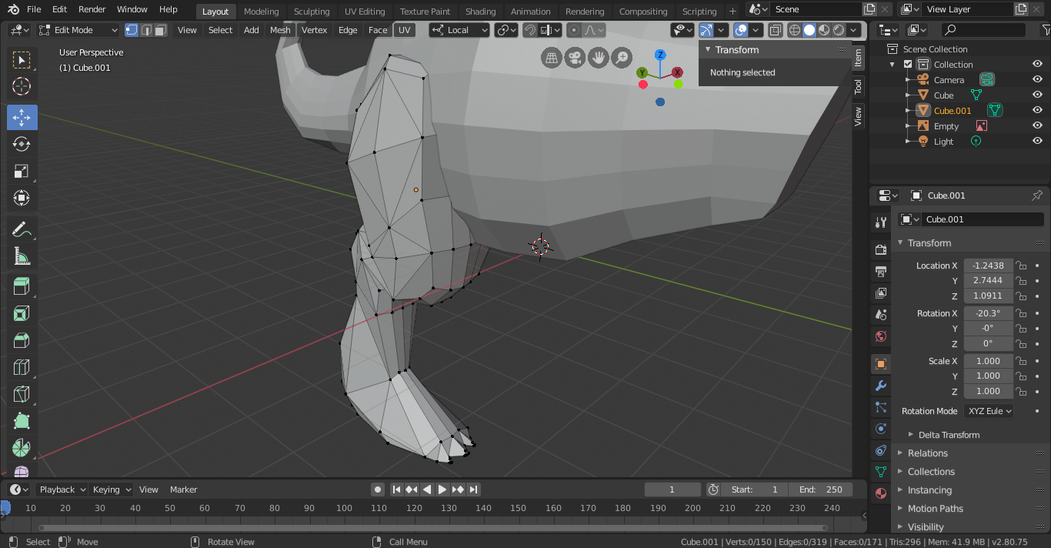
Task: Toggle visibility of the Light object
Action: 1037,142
